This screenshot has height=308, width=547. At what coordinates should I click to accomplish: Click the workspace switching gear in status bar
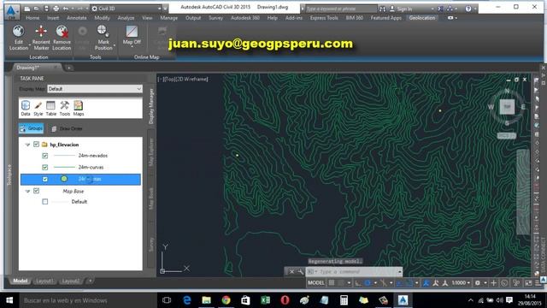[478, 283]
